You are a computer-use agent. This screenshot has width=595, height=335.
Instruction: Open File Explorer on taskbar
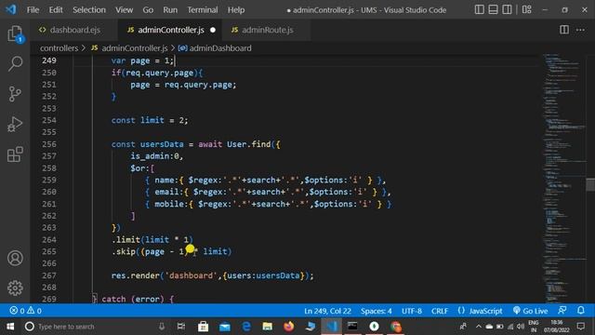click(267, 327)
